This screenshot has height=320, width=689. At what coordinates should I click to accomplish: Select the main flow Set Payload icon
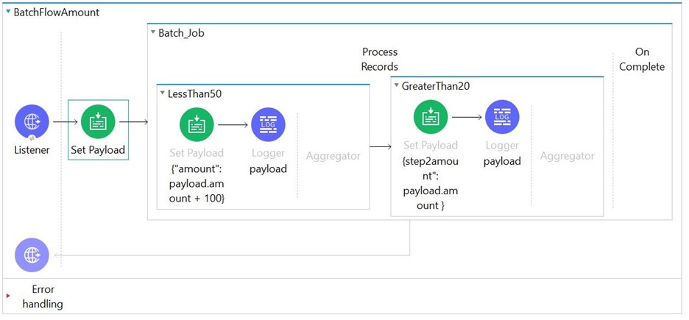pos(98,122)
